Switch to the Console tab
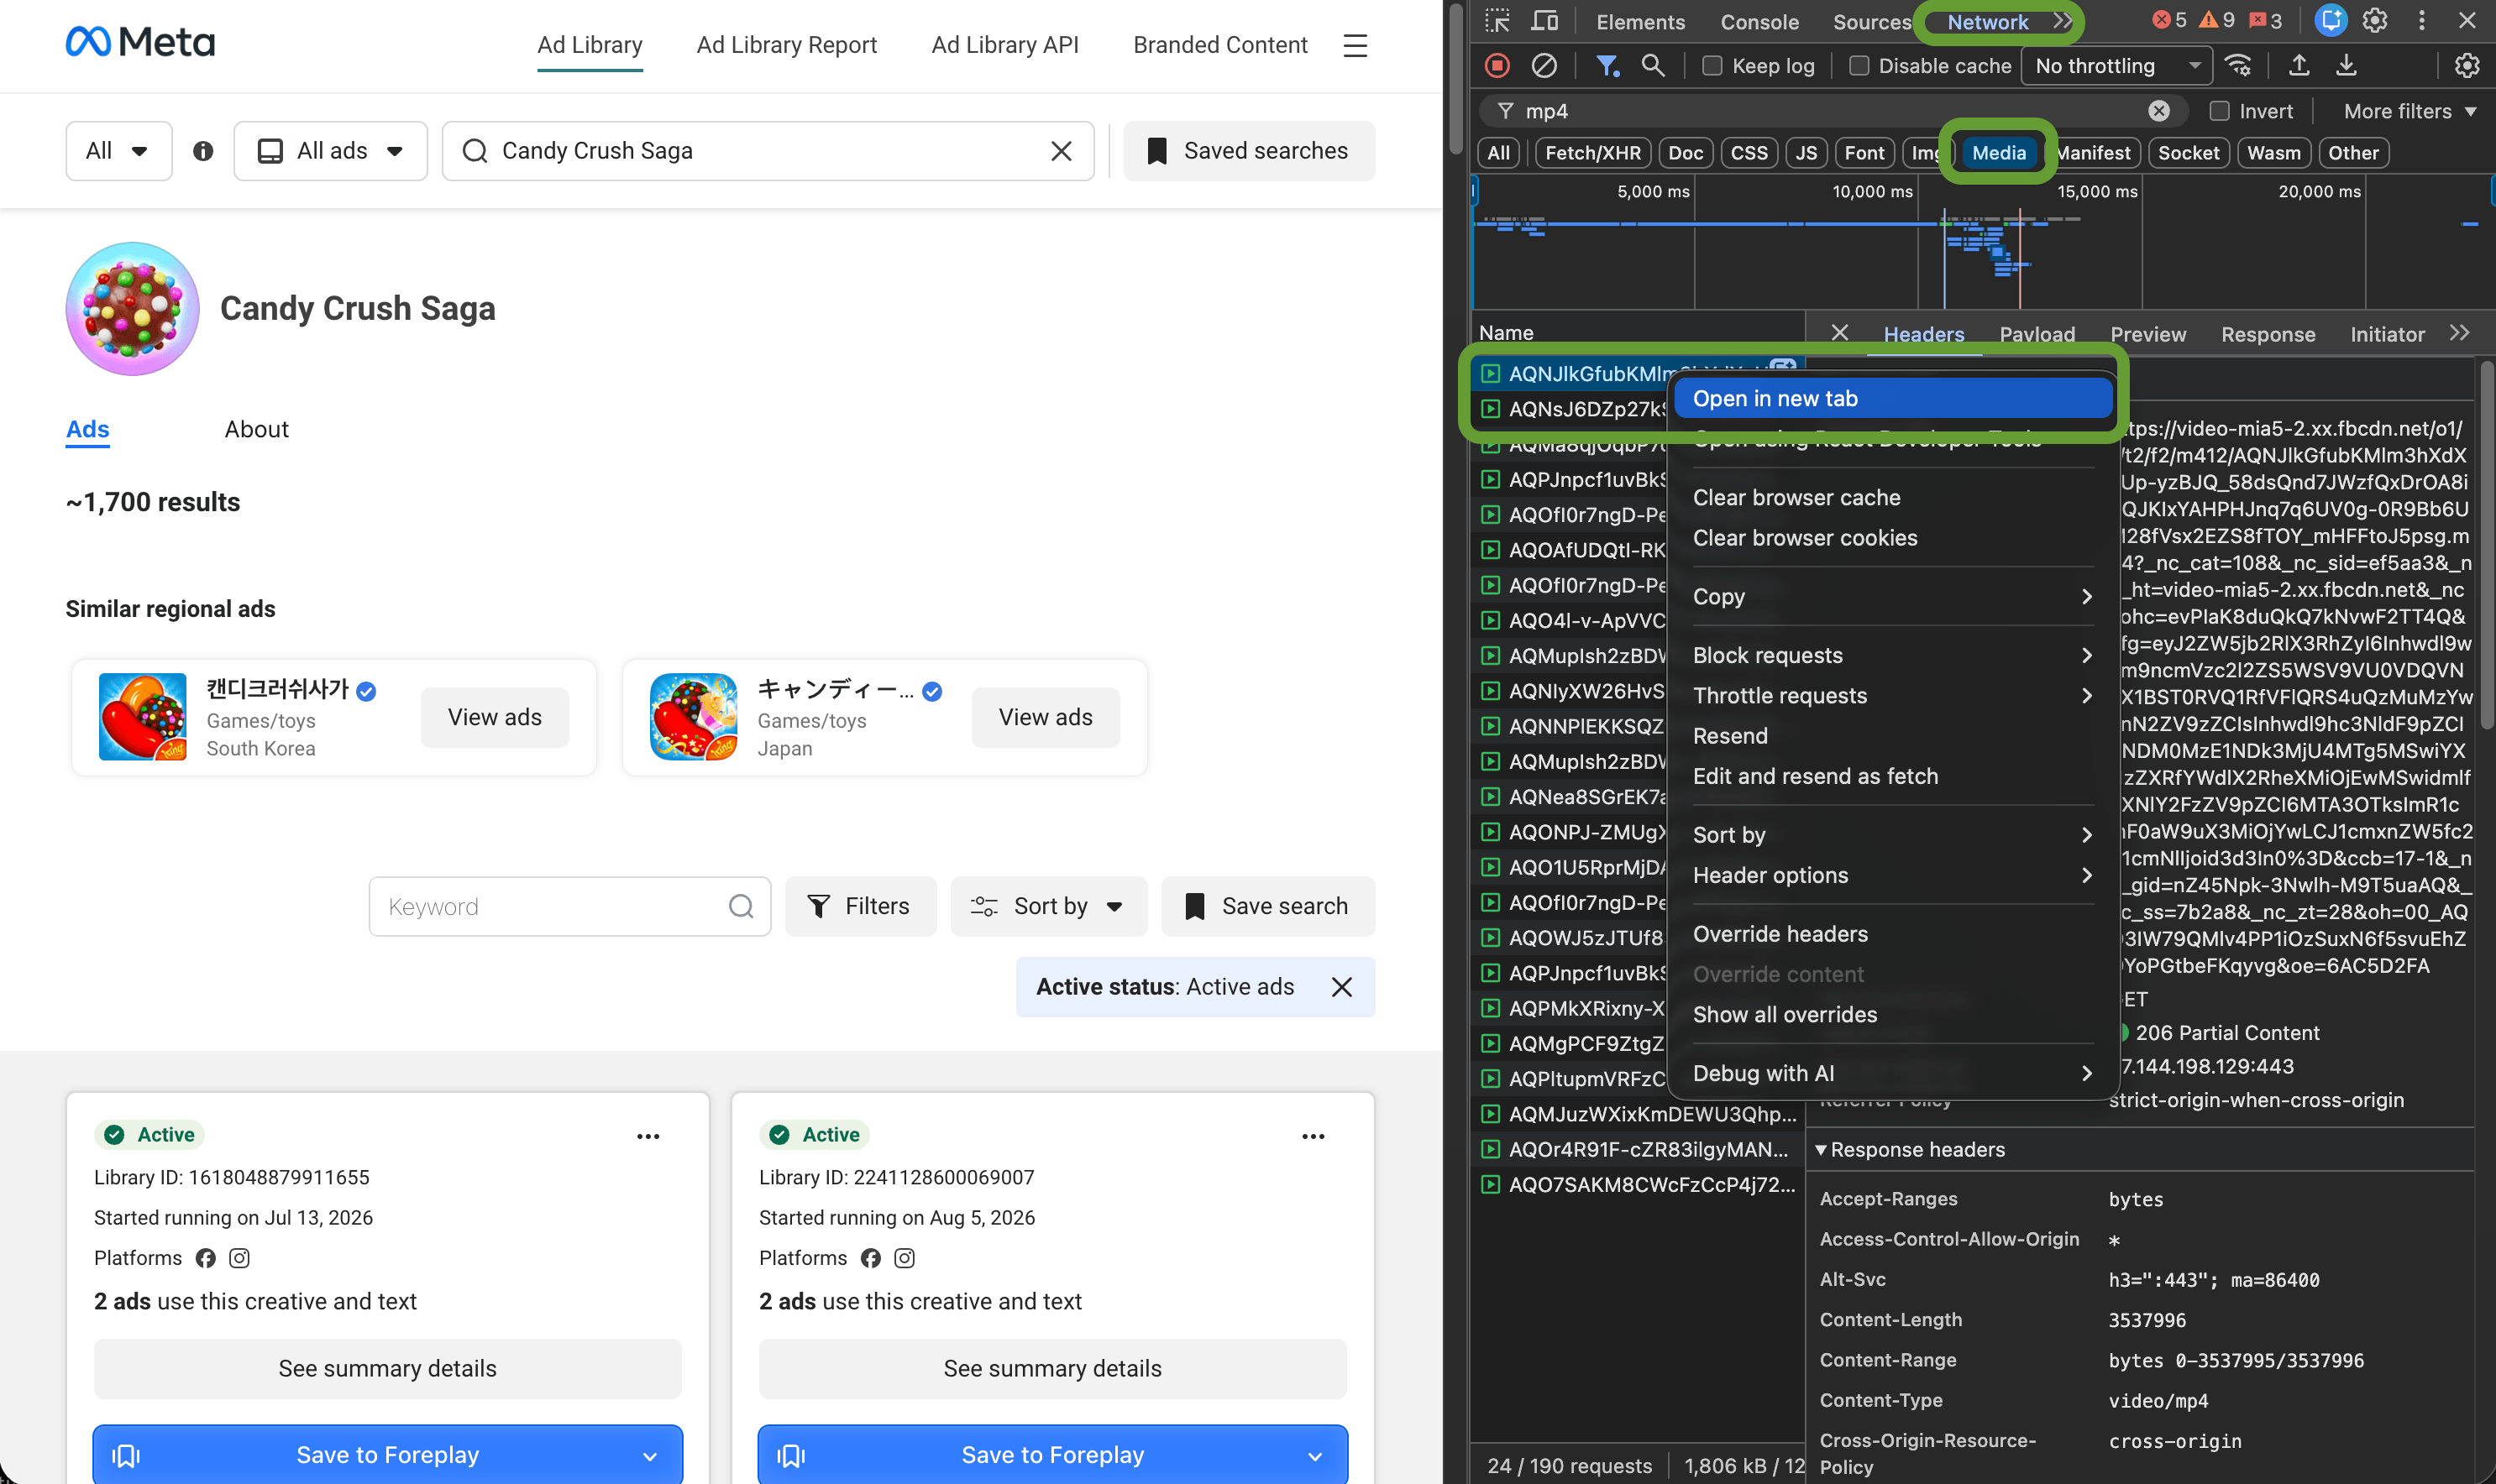This screenshot has width=2496, height=1484. 1759,21
